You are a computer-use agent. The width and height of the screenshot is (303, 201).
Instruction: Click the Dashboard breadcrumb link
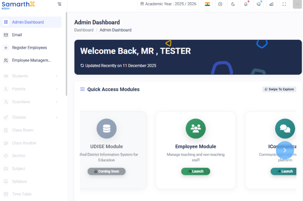coord(84,30)
